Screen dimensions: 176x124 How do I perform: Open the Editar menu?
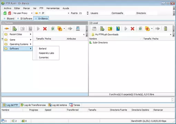tap(17, 8)
